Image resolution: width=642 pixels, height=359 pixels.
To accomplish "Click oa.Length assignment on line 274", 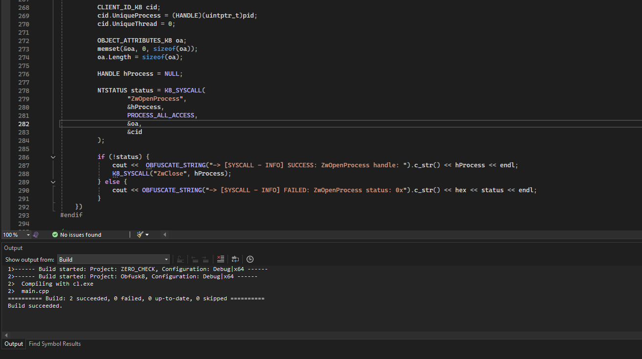I will 140,57.
